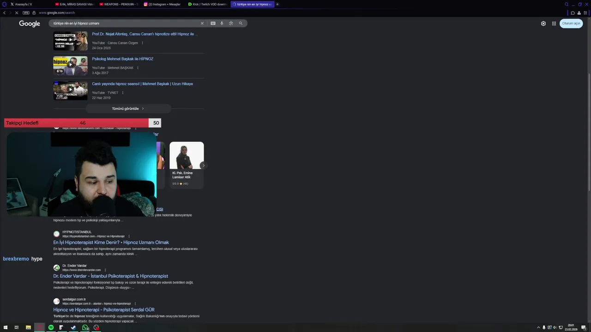Switch to the Instagram Mesajlar tab
The image size is (591, 332).
pyautogui.click(x=162, y=4)
